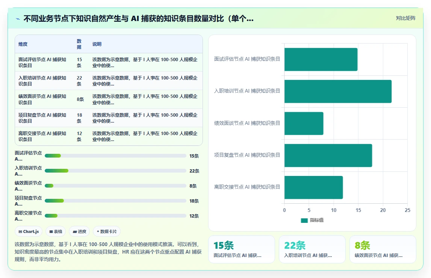This screenshot has height=278, width=431.
Task: Select table row 面试评估节点 AI 捕获知识条目
Action: [x=109, y=62]
